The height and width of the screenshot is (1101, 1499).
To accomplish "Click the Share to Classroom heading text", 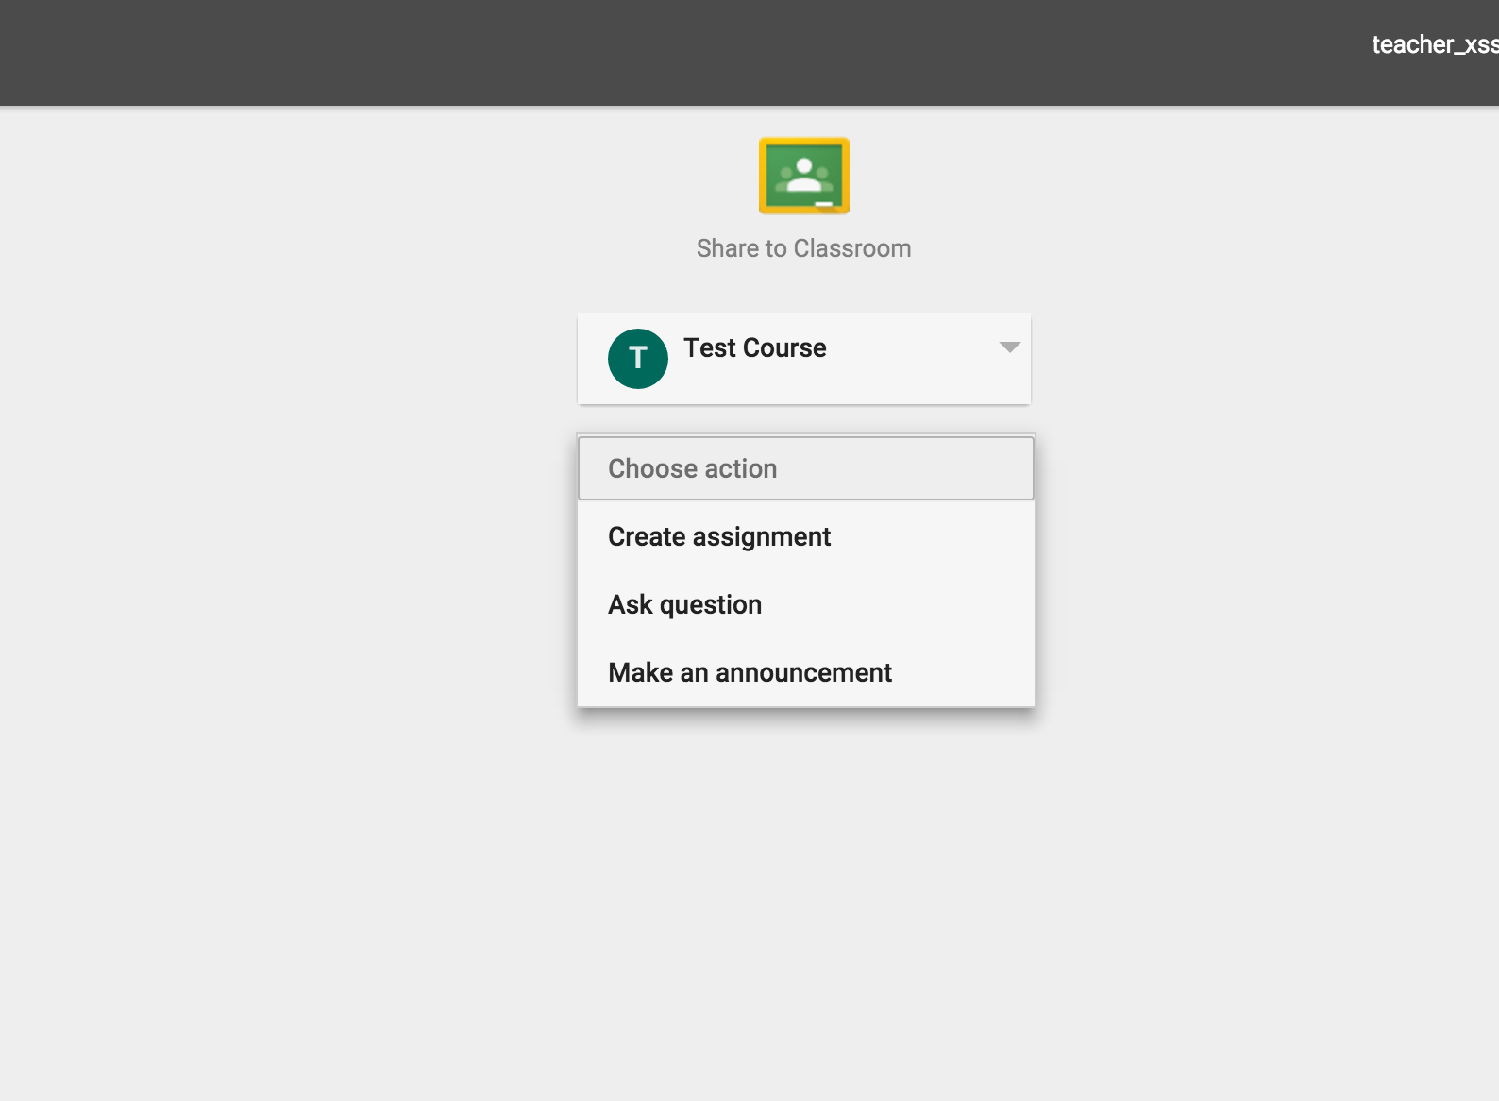I will coord(804,248).
